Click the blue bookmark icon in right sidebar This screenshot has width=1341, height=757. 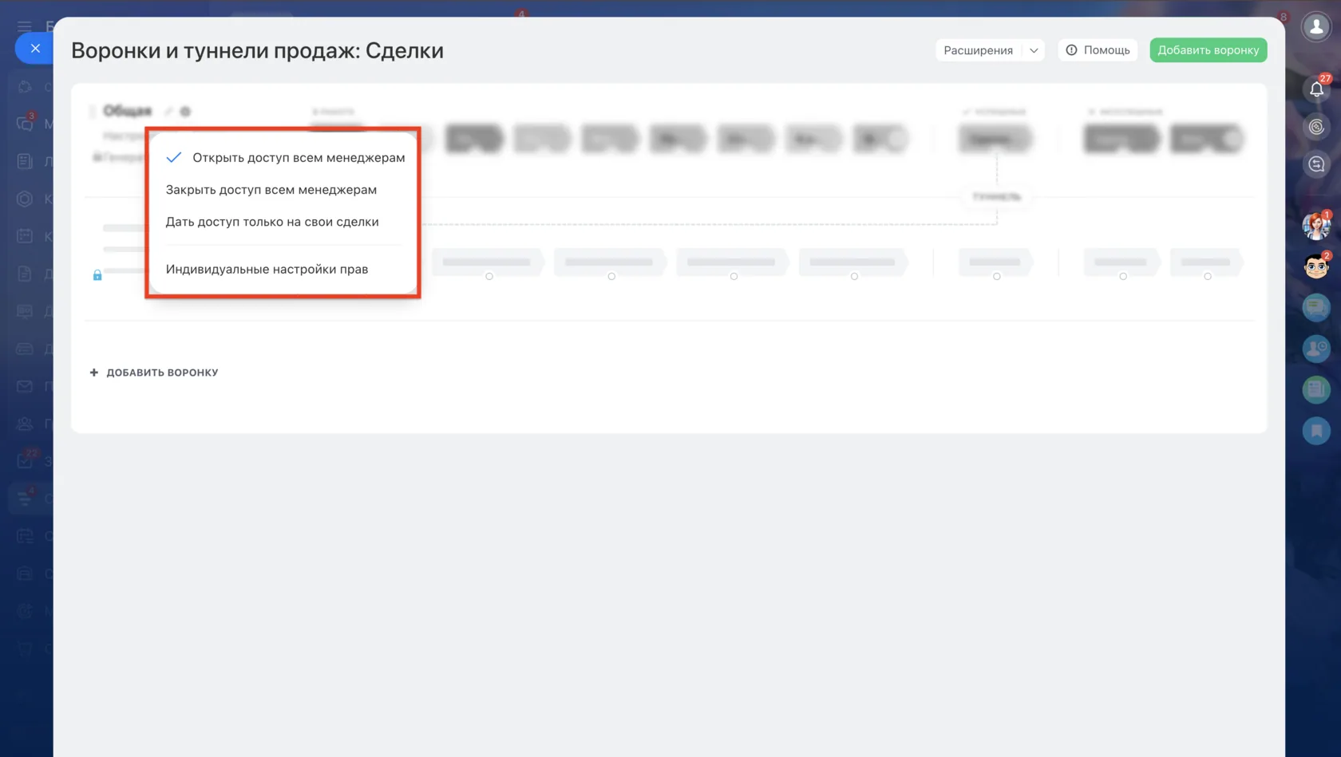click(x=1316, y=431)
